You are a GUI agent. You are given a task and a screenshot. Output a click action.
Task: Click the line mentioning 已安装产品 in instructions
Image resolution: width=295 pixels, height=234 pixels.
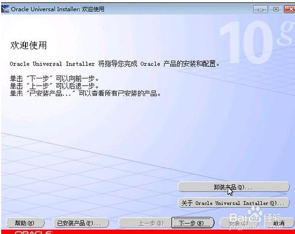click(85, 93)
